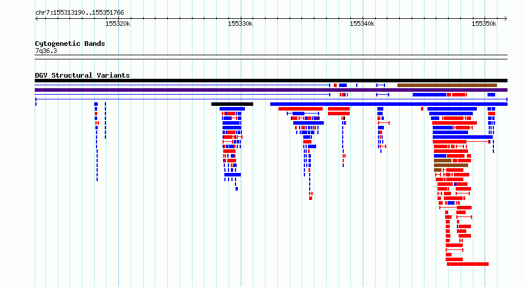The image size is (524, 287).
Task: Open the full-width black variant bar
Action: tap(271, 81)
